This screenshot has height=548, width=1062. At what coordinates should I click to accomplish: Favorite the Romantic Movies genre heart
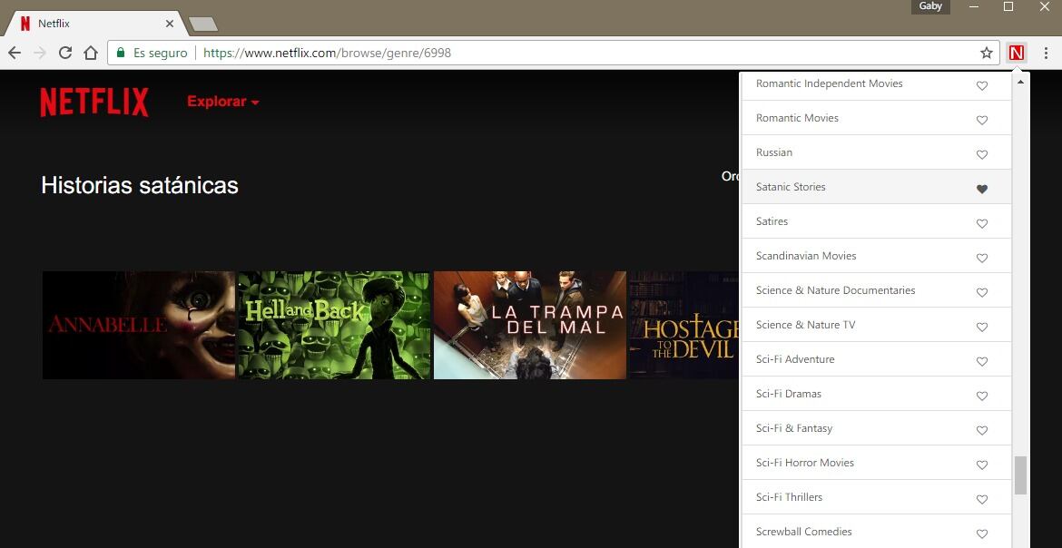click(981, 120)
